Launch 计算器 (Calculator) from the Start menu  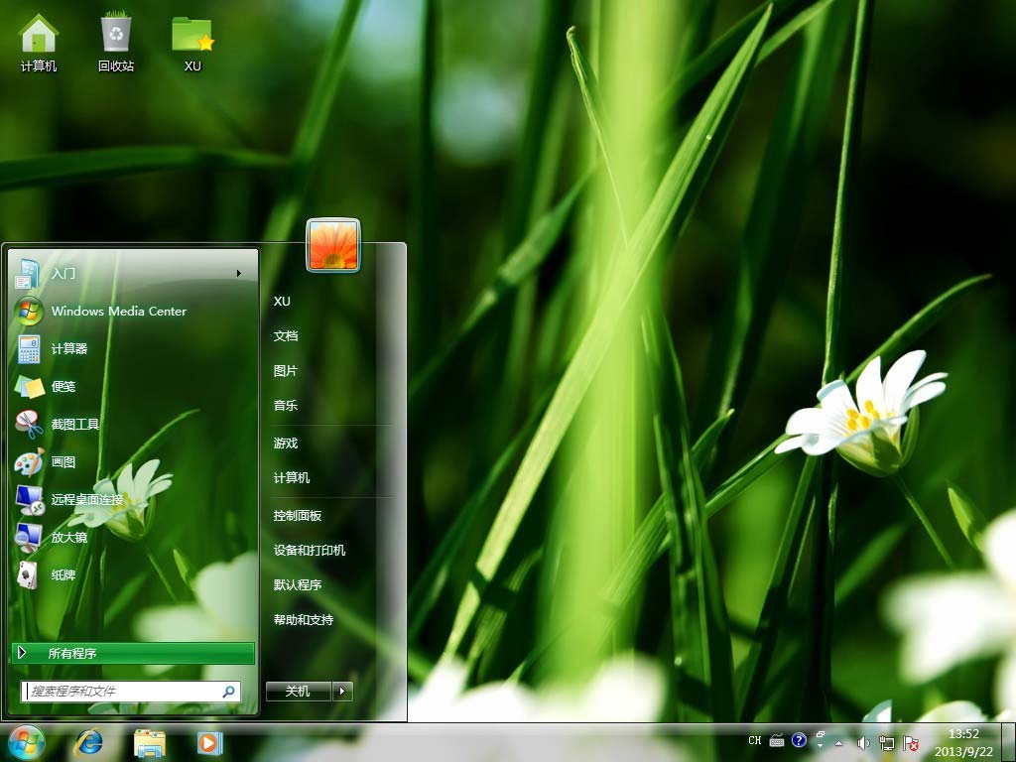pyautogui.click(x=69, y=348)
